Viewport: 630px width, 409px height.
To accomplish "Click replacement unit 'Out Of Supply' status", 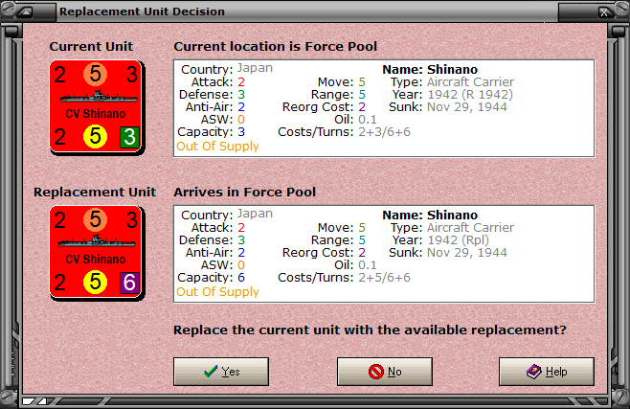I will [x=217, y=291].
